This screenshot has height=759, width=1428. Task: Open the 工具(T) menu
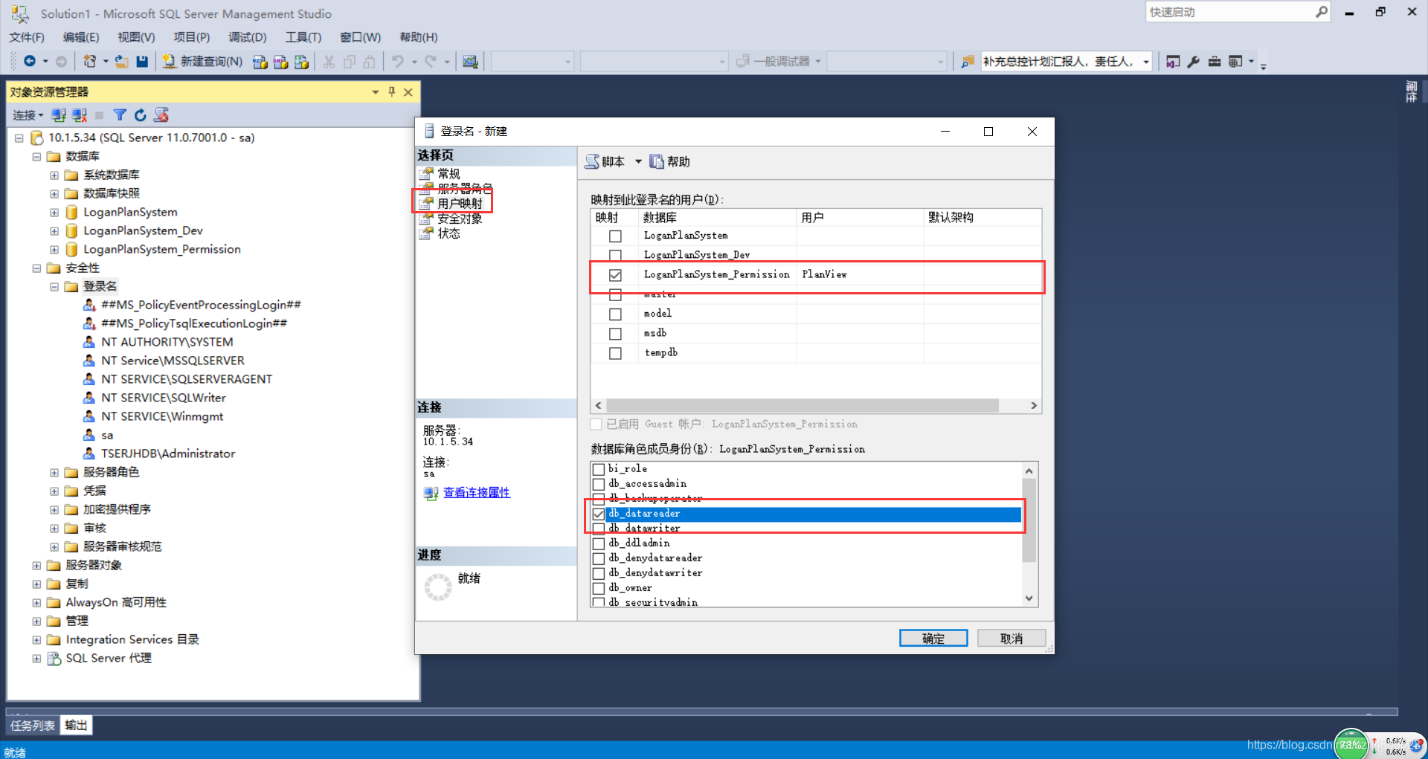[x=303, y=37]
